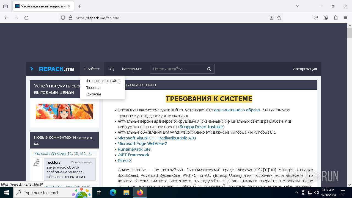352x198 pixels.
Task: Open Microsoft Edge WebView2 link
Action: pos(142,144)
